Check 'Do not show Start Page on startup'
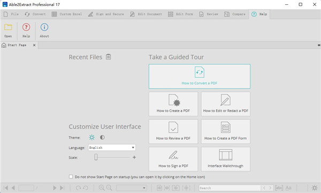 coord(71,176)
